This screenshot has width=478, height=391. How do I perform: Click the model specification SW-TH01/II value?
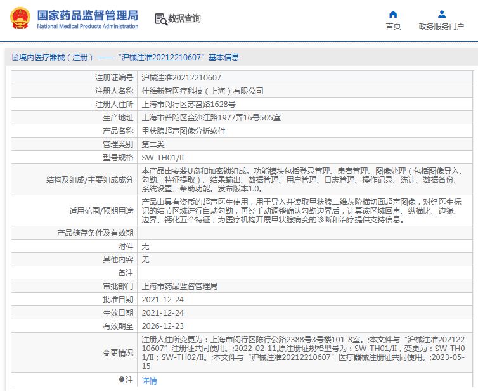click(x=163, y=158)
